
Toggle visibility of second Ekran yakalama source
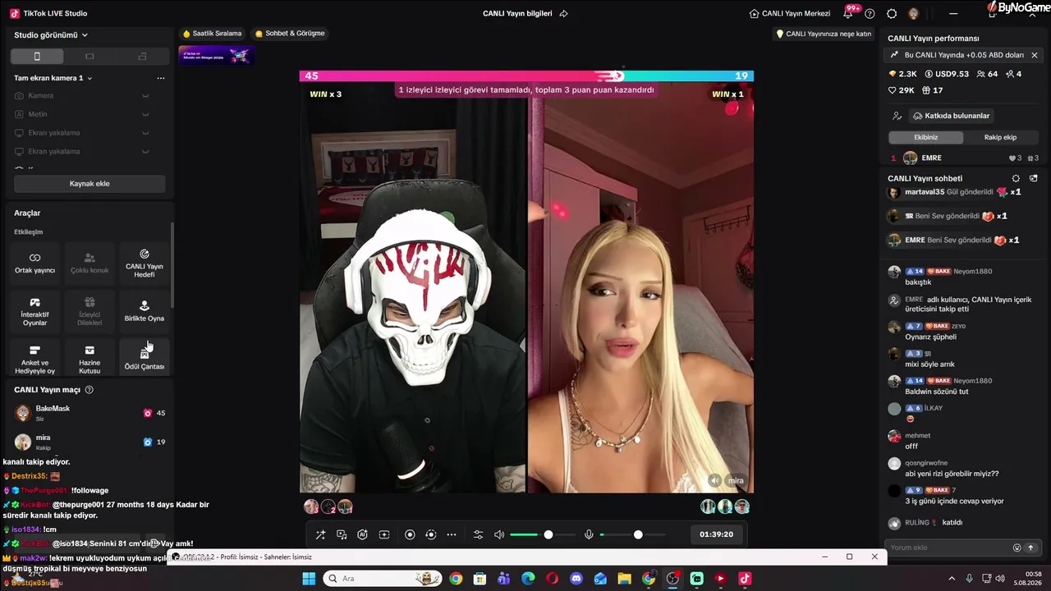(x=145, y=151)
